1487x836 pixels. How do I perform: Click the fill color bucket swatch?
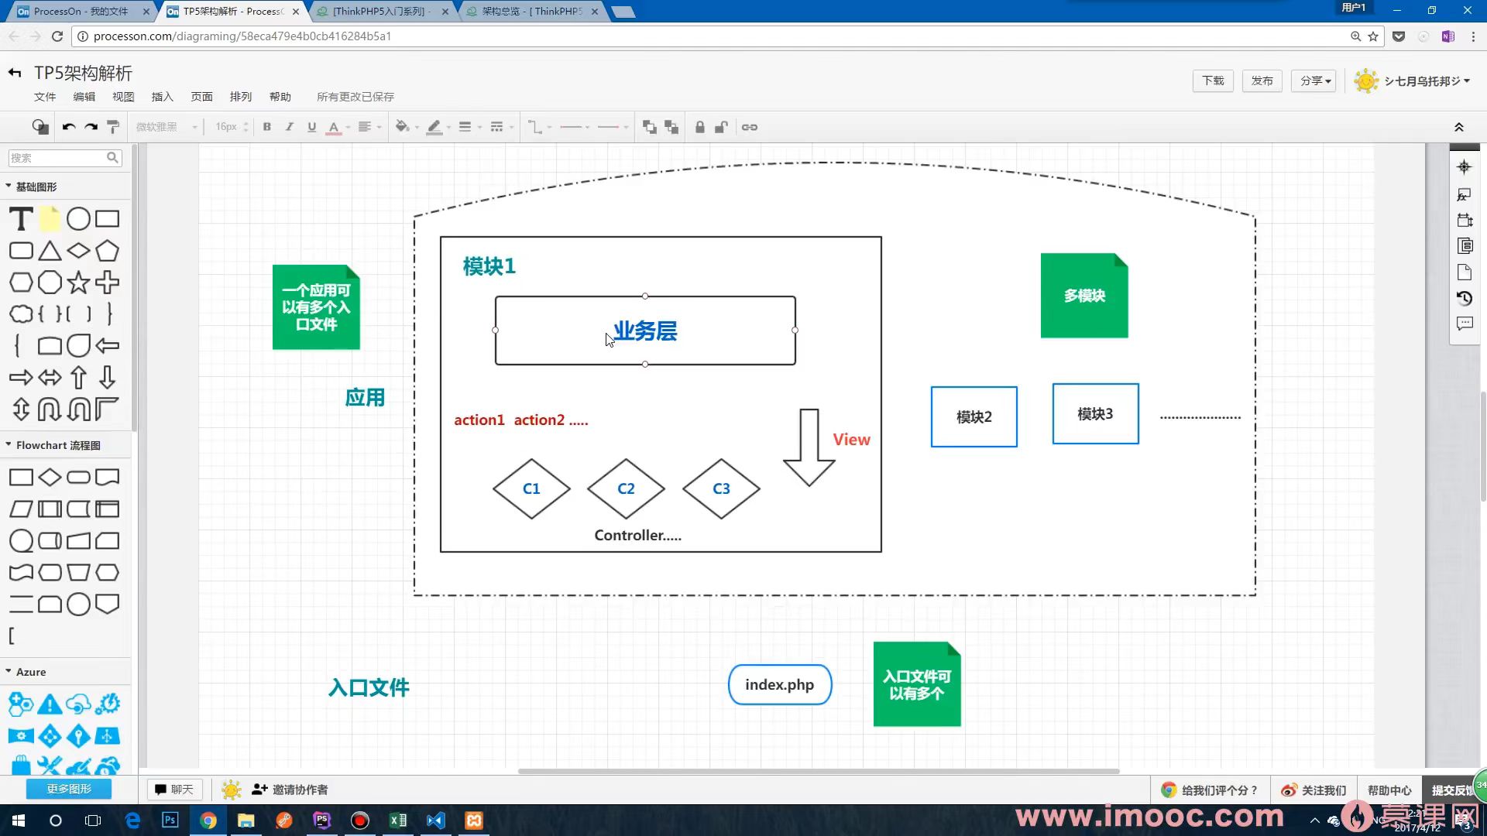coord(401,127)
